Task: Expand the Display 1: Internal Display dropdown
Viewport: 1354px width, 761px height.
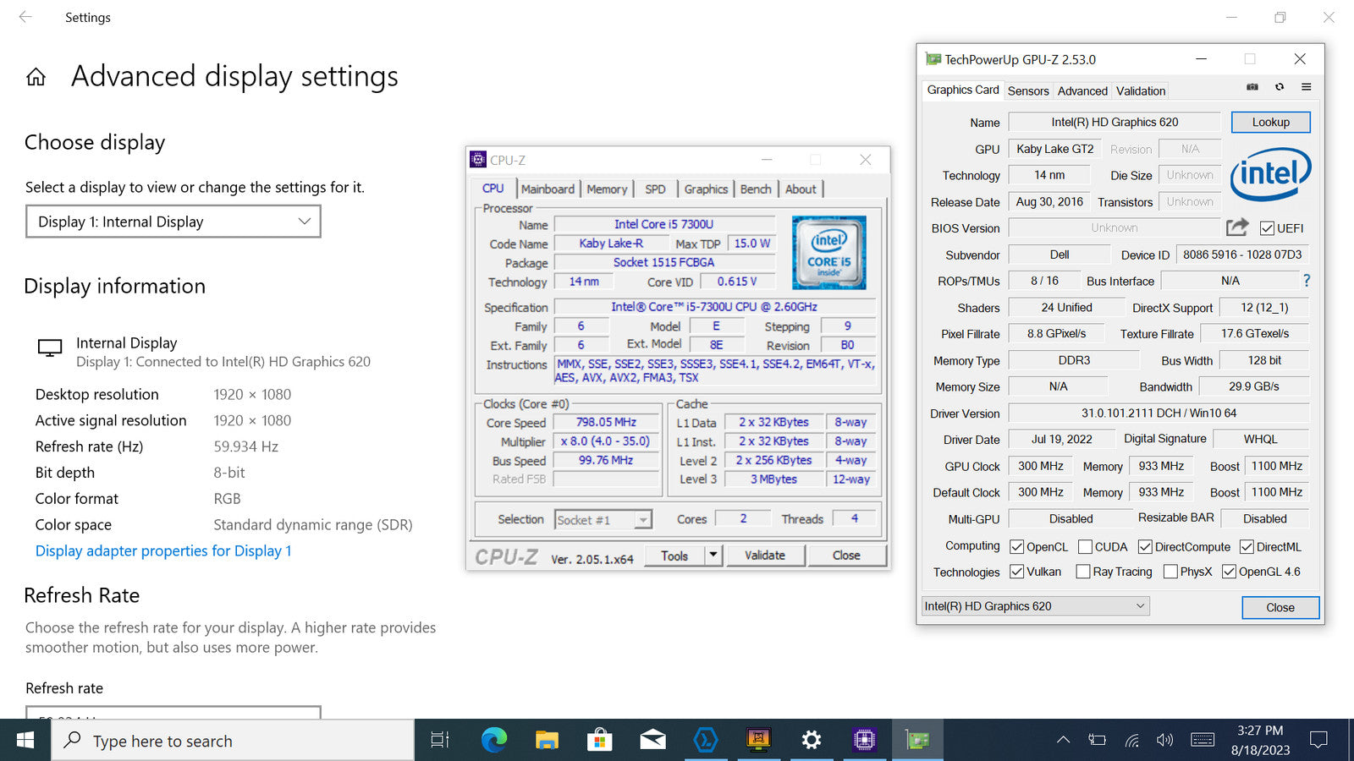Action: click(x=173, y=222)
